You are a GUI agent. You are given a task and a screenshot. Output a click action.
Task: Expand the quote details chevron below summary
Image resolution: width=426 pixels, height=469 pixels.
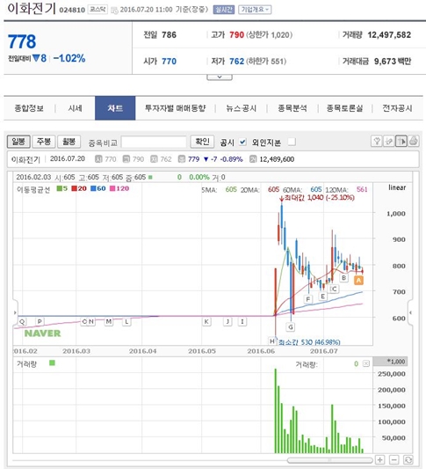(x=220, y=77)
